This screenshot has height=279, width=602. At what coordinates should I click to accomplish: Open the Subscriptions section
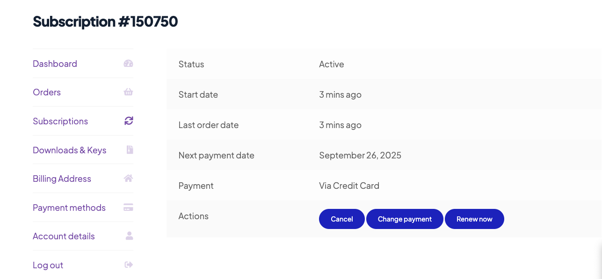click(60, 121)
